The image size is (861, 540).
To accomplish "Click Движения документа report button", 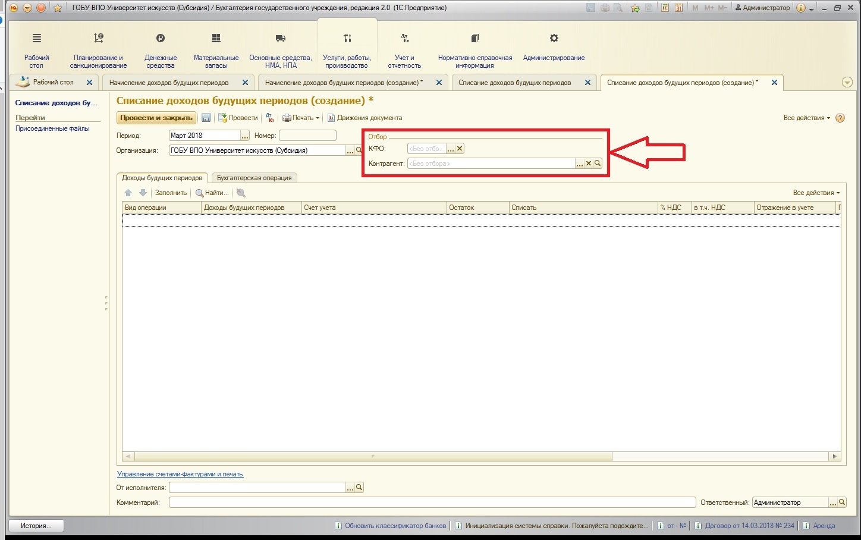I will [364, 118].
